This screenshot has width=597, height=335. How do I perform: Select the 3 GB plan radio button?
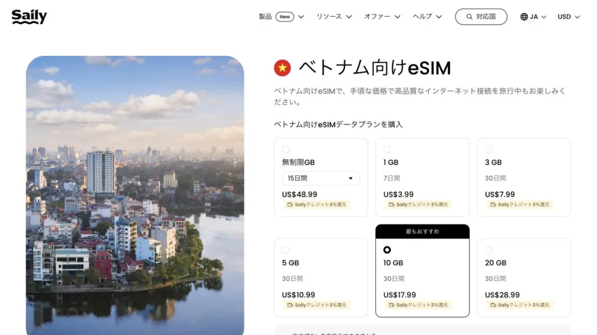tap(489, 149)
